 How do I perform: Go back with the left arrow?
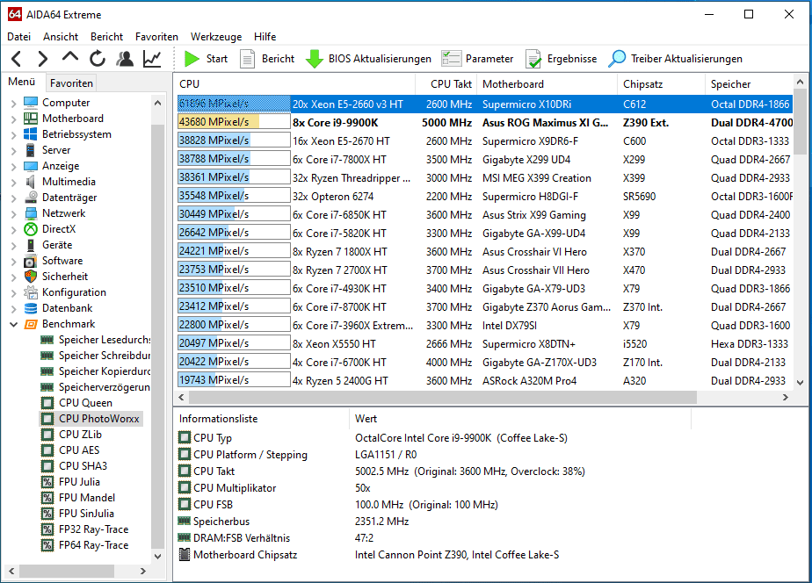click(x=17, y=59)
